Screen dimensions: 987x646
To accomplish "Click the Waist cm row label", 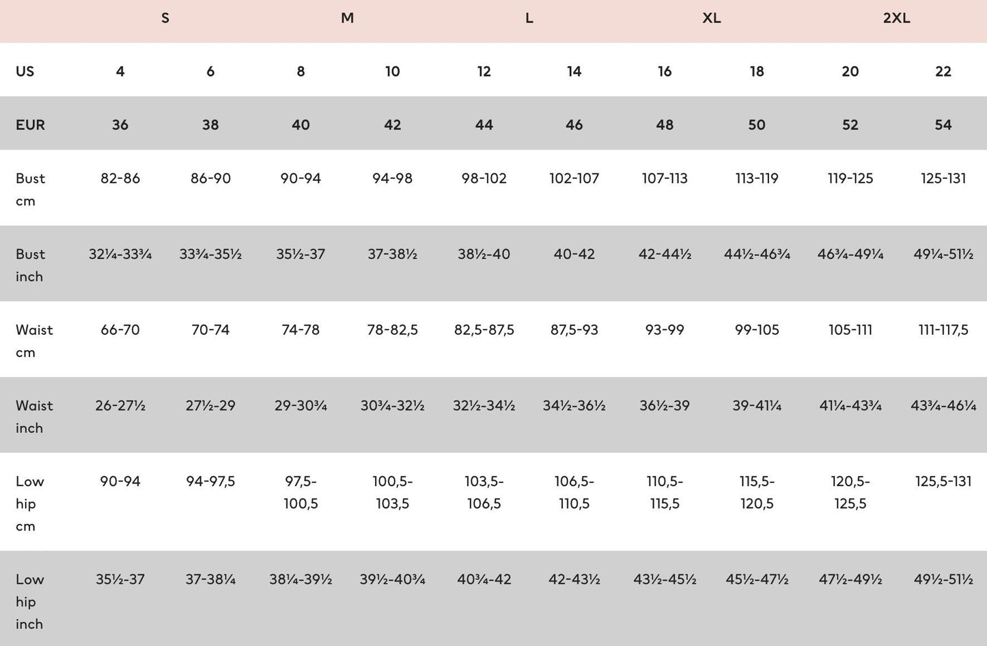I will (x=34, y=341).
